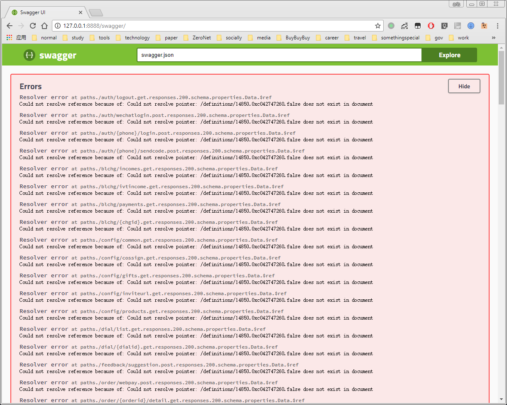Open the travel bookmarks folder

[x=355, y=38]
